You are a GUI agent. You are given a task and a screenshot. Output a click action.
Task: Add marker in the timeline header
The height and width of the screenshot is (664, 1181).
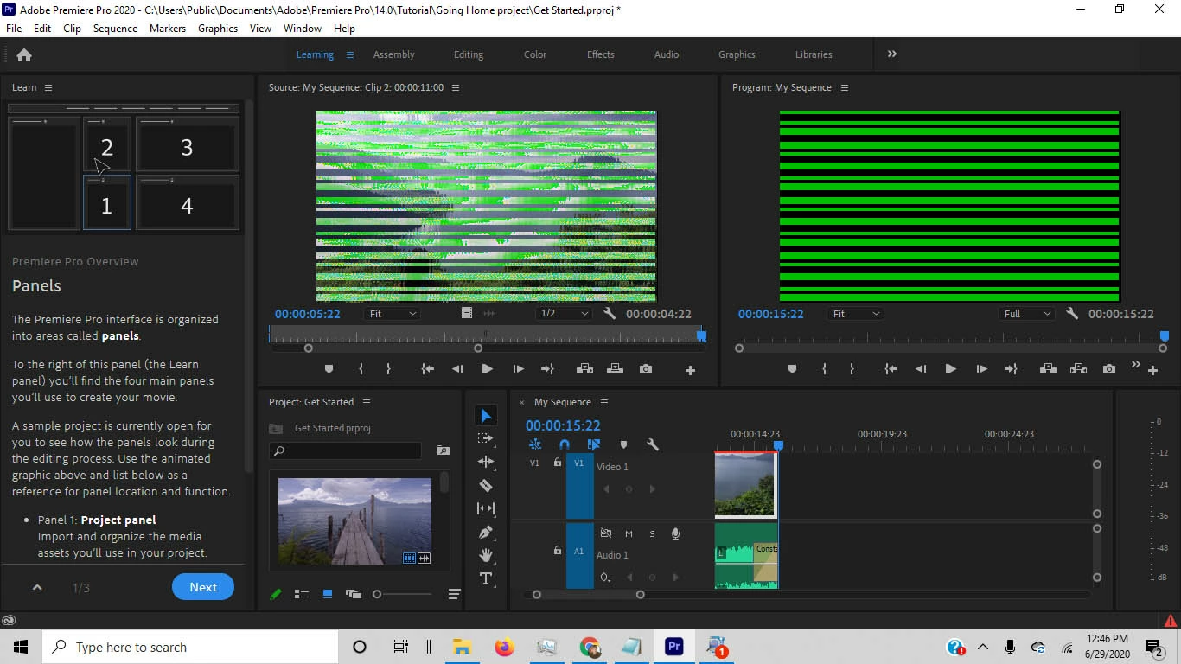tap(623, 444)
